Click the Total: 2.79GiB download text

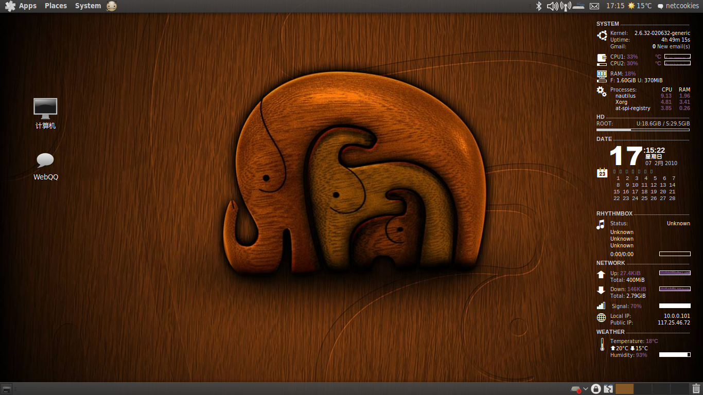(x=628, y=296)
